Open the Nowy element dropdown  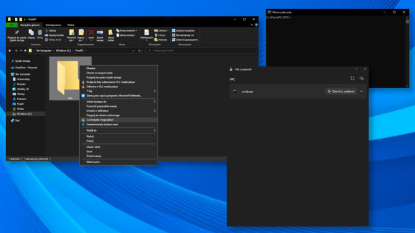[126, 31]
